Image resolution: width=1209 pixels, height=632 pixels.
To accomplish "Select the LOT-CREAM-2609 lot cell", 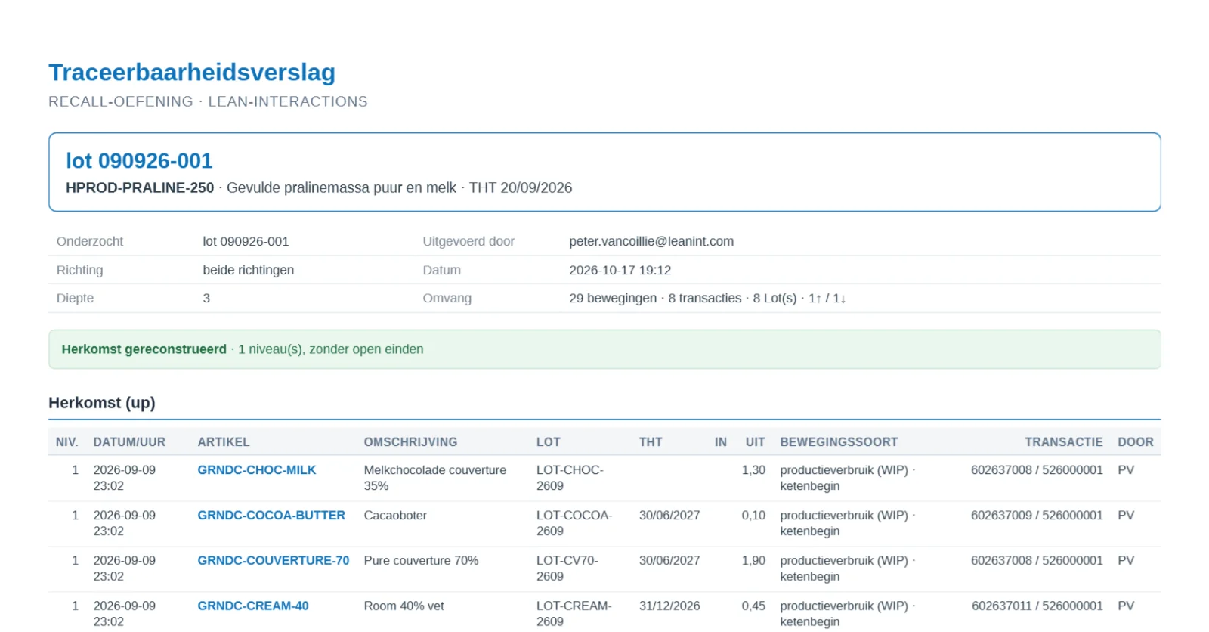I will [574, 614].
